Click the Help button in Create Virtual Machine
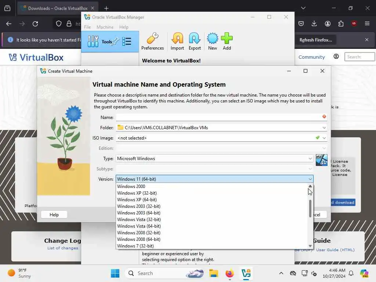The height and width of the screenshot is (282, 376). coord(54,214)
